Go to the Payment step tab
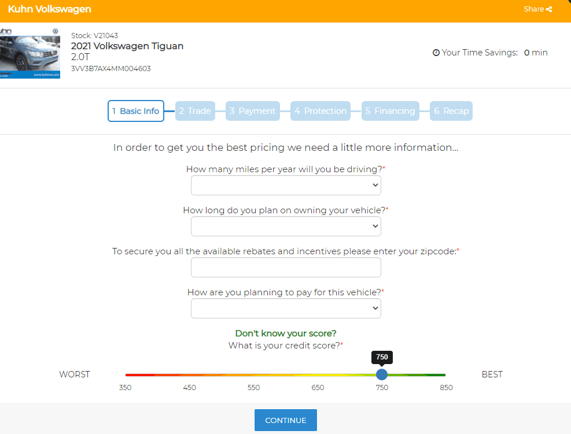This screenshot has height=434, width=571. (253, 111)
